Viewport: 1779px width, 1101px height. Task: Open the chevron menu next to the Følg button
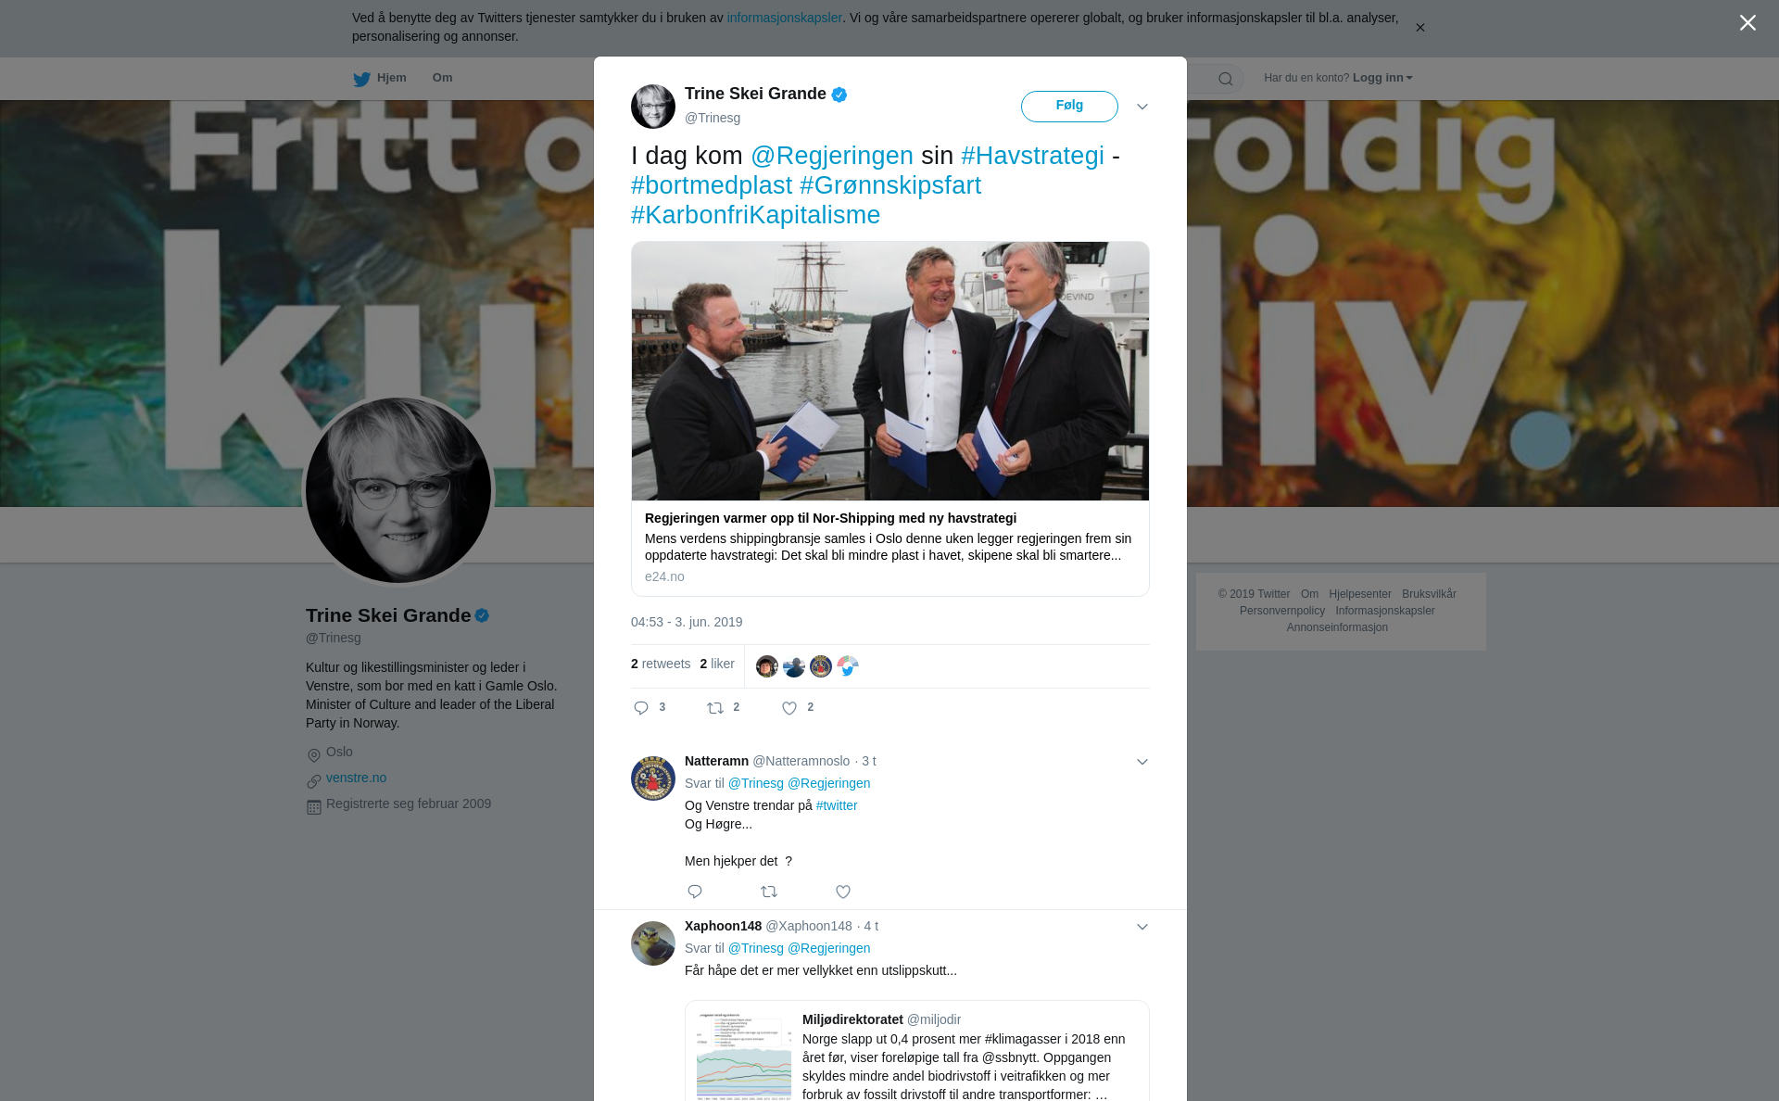[1142, 107]
